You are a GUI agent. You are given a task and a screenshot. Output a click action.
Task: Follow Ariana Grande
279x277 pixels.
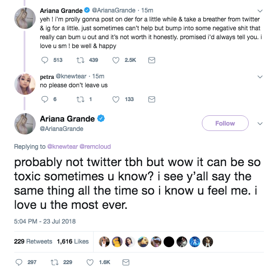[225, 123]
